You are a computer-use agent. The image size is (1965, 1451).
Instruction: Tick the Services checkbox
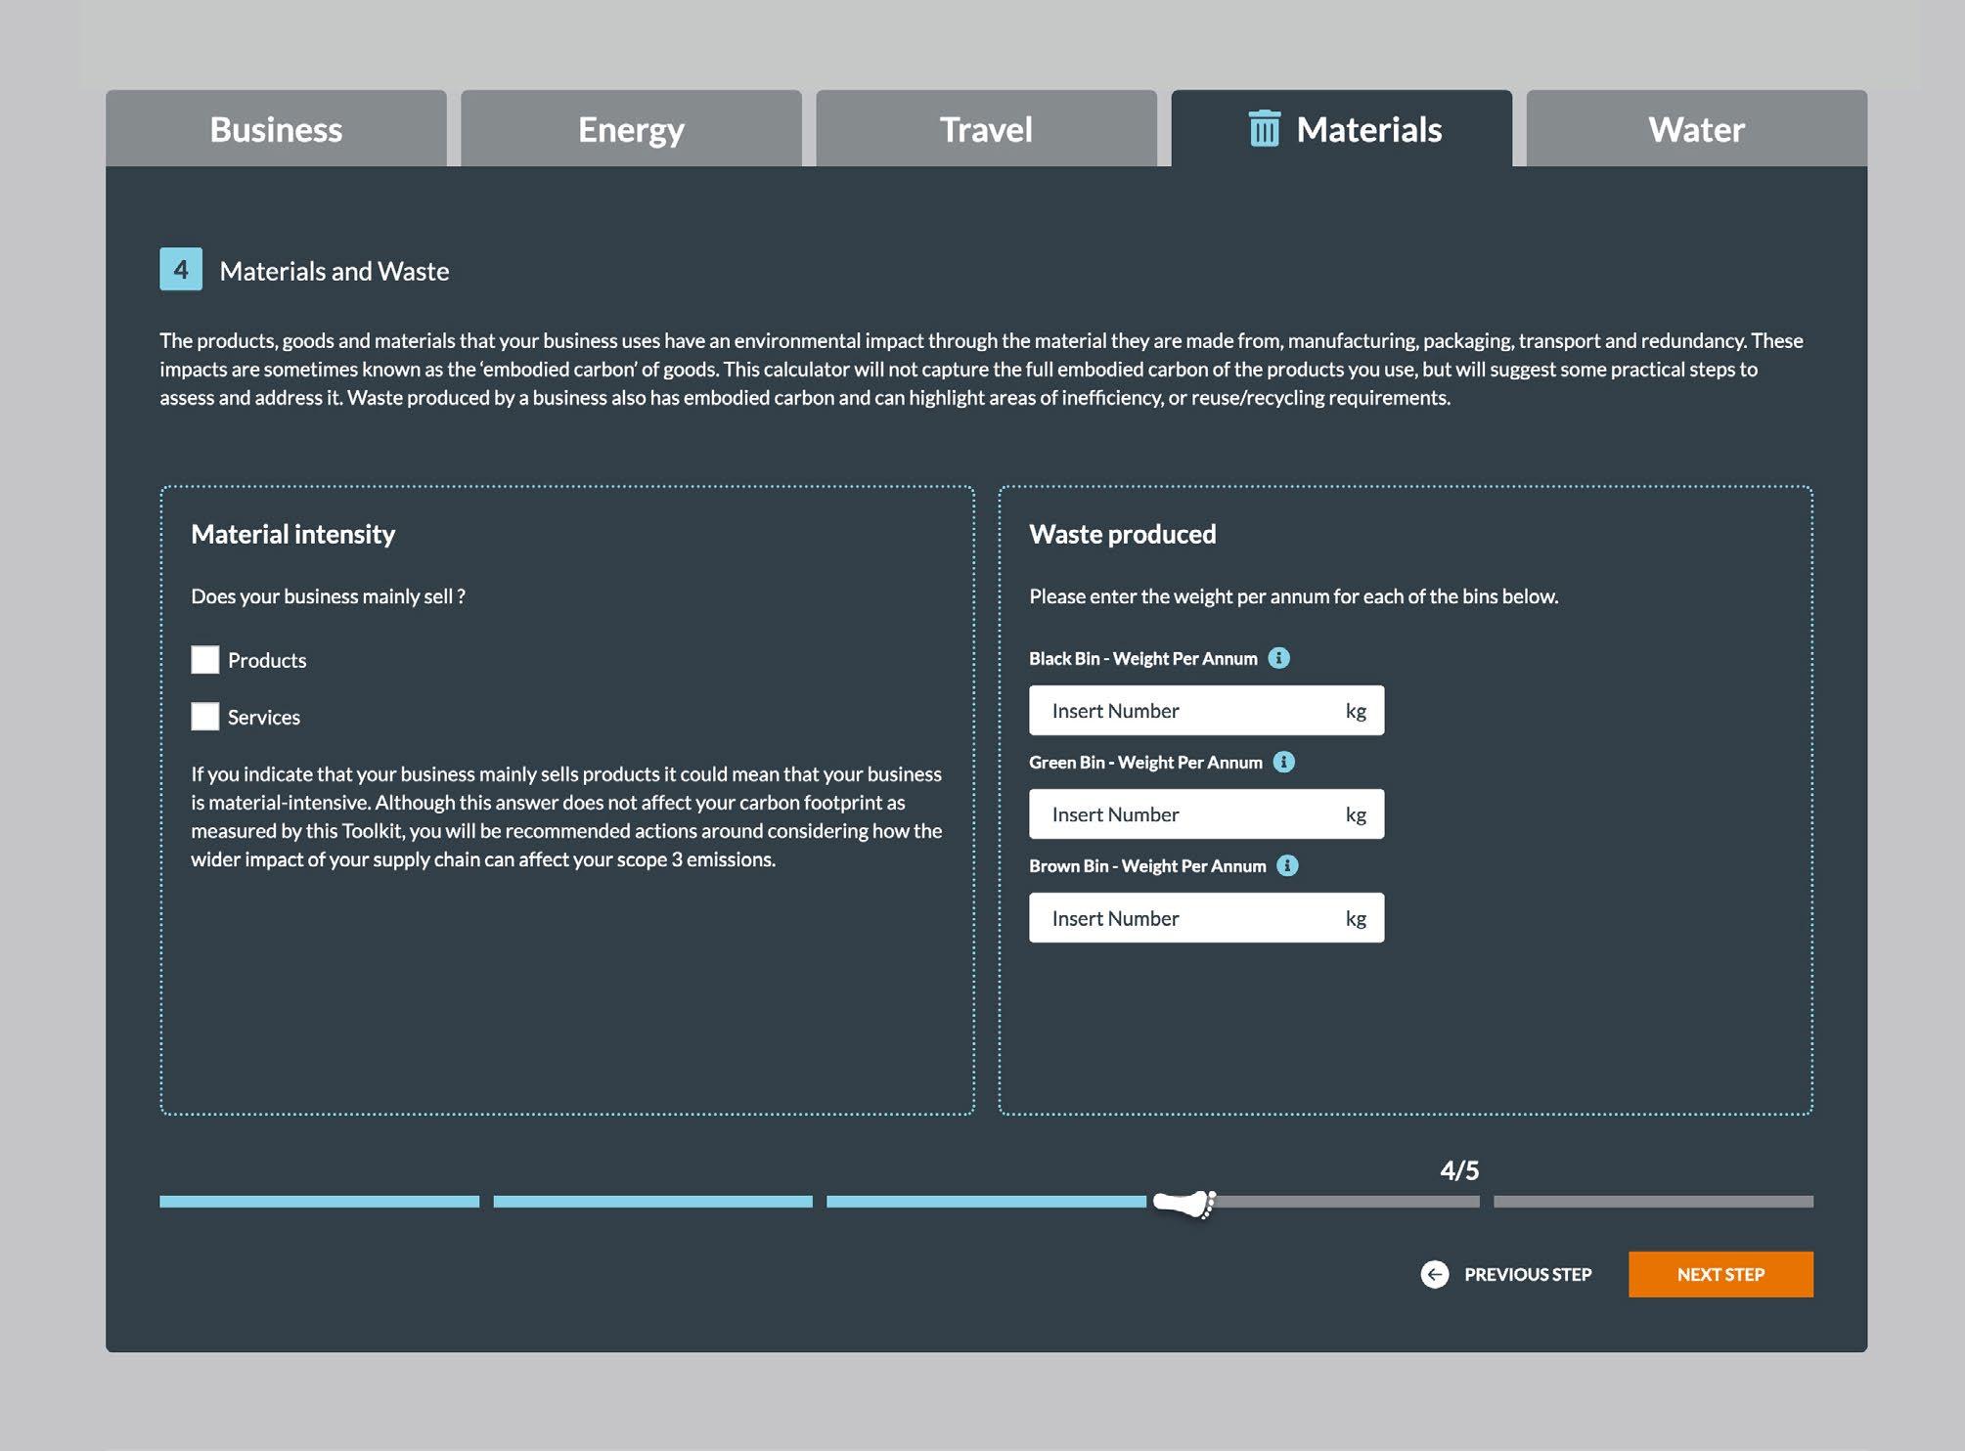click(204, 717)
